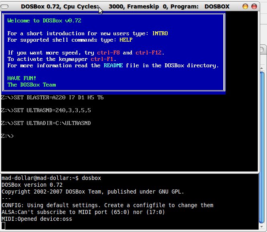Screen dimensions: 267x232
Task: Click the terminal cursor block at bottom
Action: coord(3,226)
